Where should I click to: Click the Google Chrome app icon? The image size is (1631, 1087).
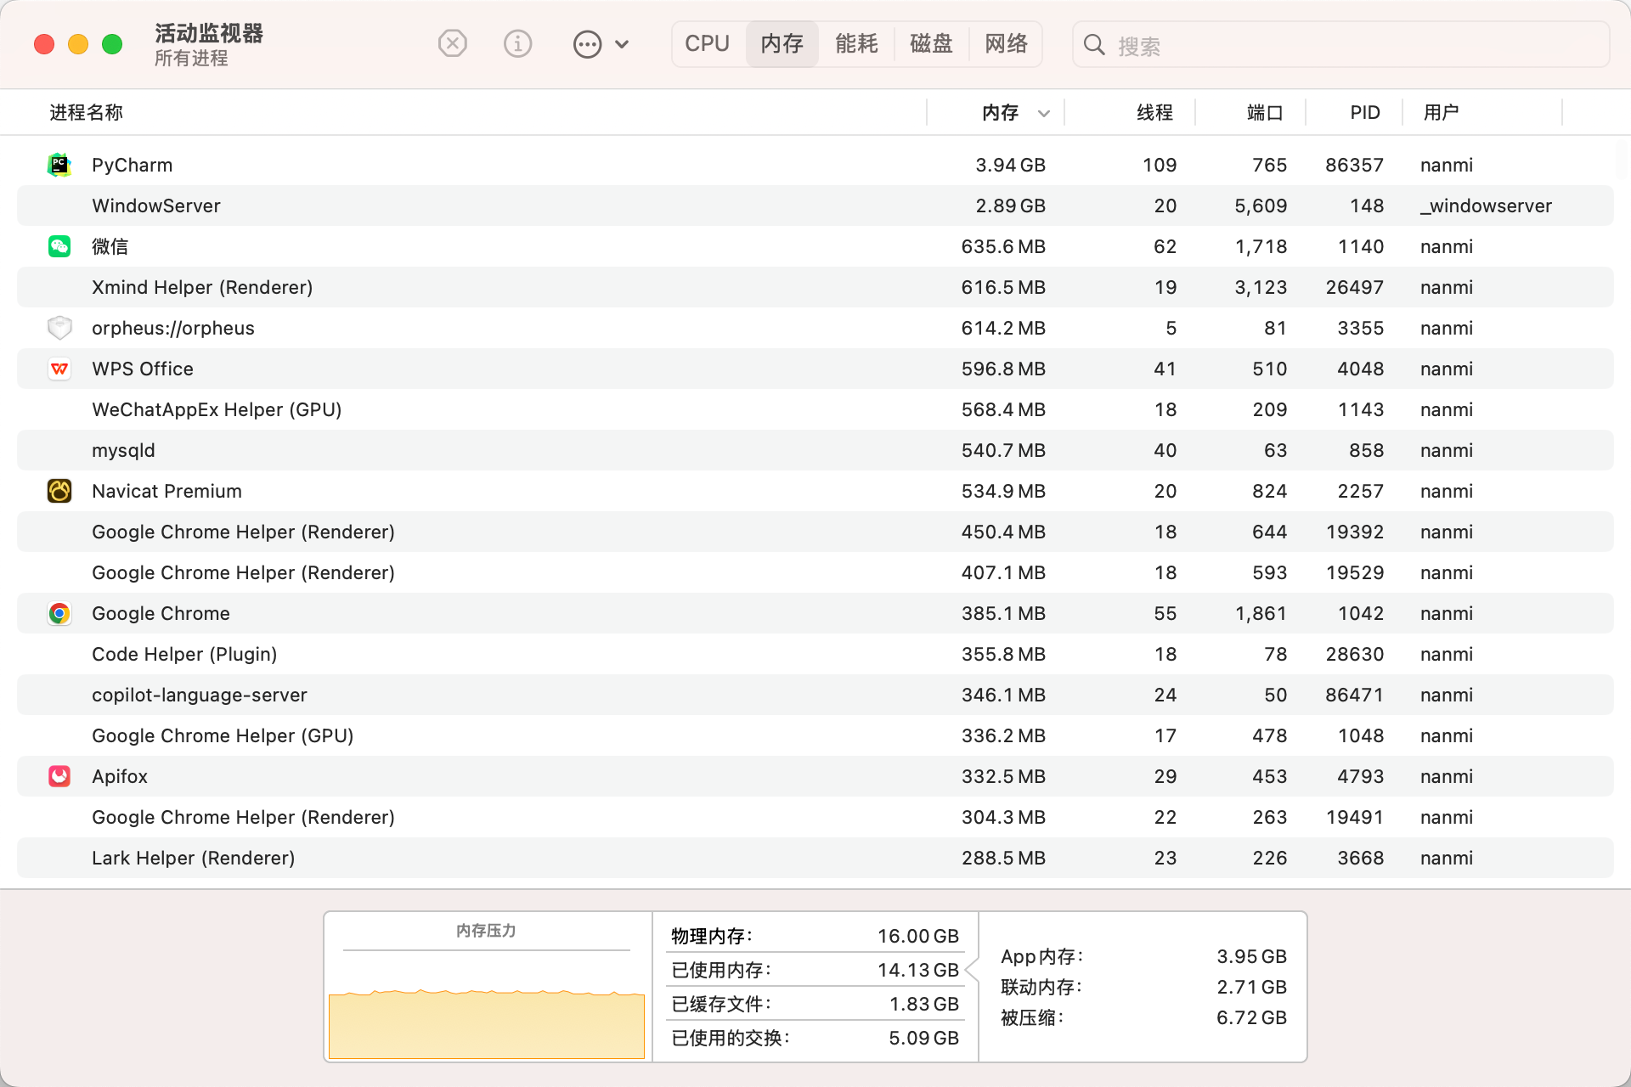[x=59, y=613]
